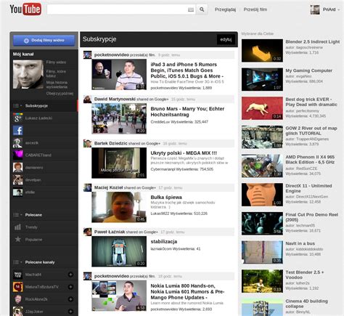344x316 pixels.
Task: Open the stabilizacja video title
Action: coord(164,241)
